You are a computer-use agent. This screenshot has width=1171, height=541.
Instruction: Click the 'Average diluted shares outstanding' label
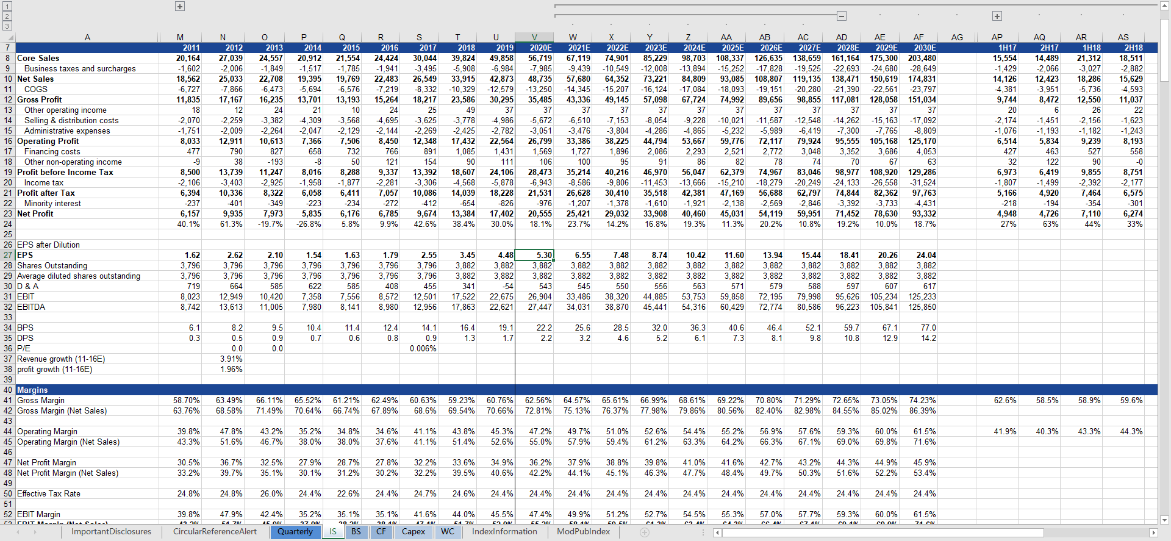[79, 276]
